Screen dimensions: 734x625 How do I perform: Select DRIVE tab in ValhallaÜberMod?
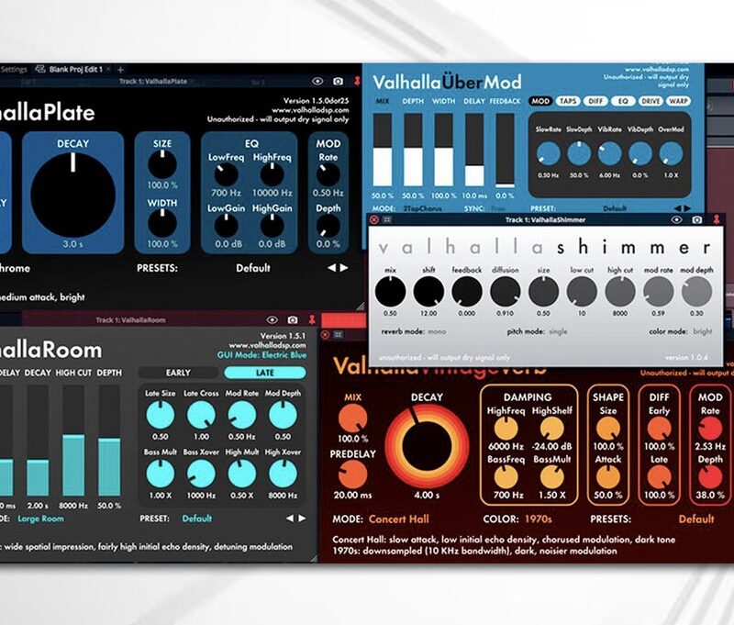tap(651, 101)
